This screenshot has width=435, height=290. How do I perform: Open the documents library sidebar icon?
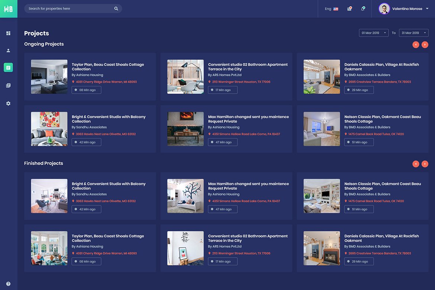pos(8,86)
